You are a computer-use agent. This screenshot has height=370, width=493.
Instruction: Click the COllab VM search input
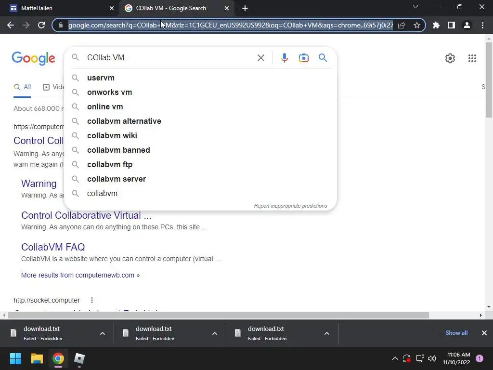pos(169,58)
